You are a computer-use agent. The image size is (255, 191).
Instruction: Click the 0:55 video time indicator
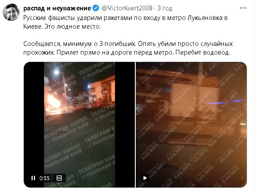[x=45, y=178]
